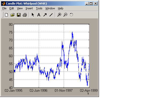
Task: Click the 60 y-axis tick label
Action: (x=11, y=56)
